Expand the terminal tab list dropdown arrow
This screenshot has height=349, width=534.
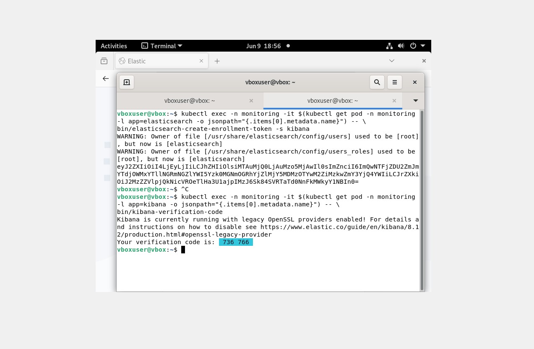click(415, 101)
